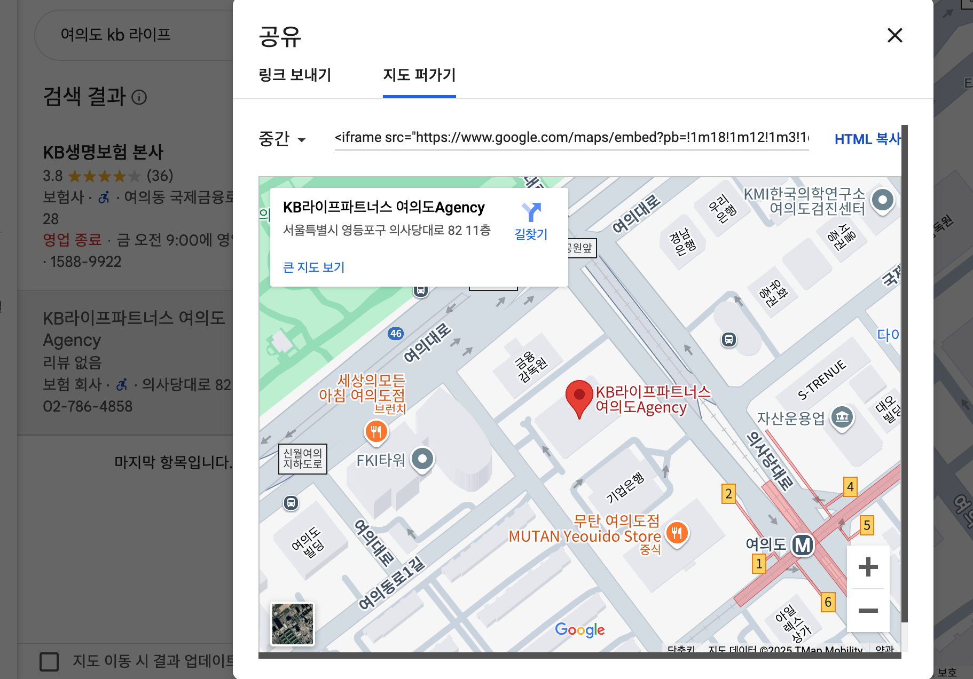Open 큰 지도 보기 link

point(313,267)
